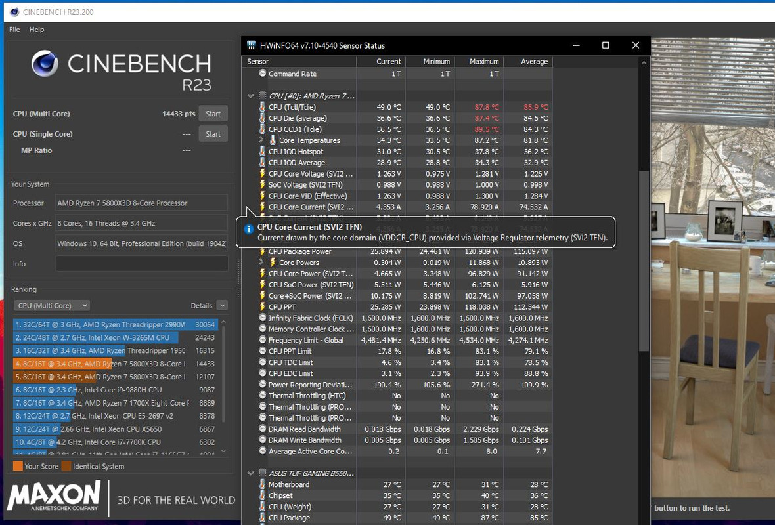Click clock icon beside Infinity Fabric Clock (FCLK)
775x525 pixels.
263,318
